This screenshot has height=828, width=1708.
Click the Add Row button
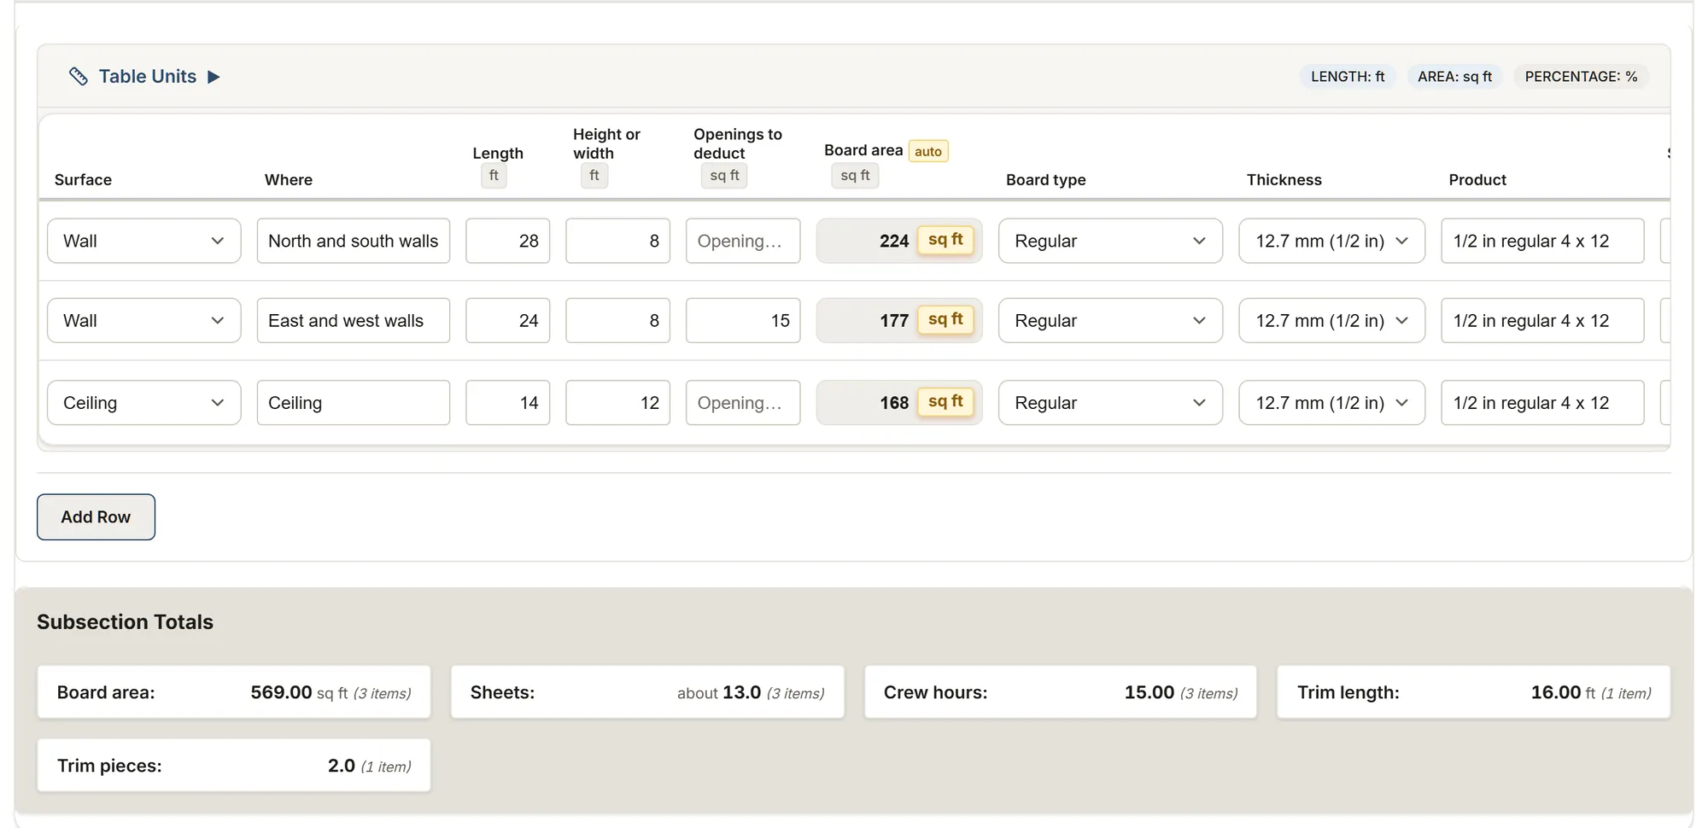(x=96, y=516)
